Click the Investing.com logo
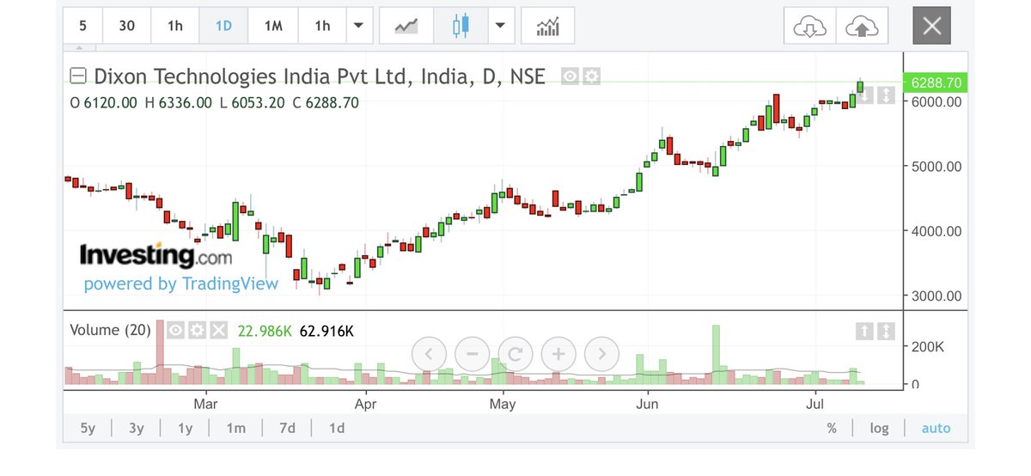Screen dimensions: 1031x476 click(x=156, y=255)
